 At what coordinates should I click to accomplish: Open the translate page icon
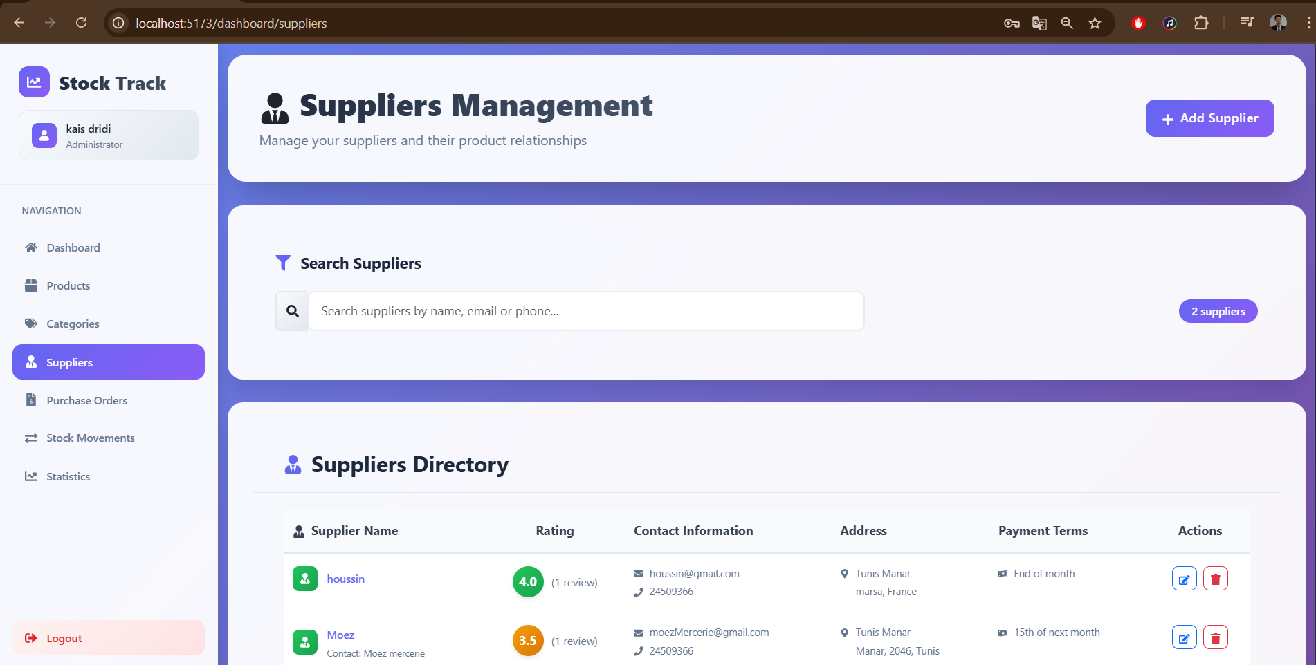tap(1039, 23)
